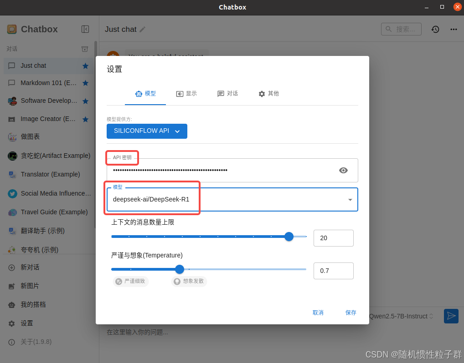
Task: Click the context message limit slider handle
Action: pos(289,237)
